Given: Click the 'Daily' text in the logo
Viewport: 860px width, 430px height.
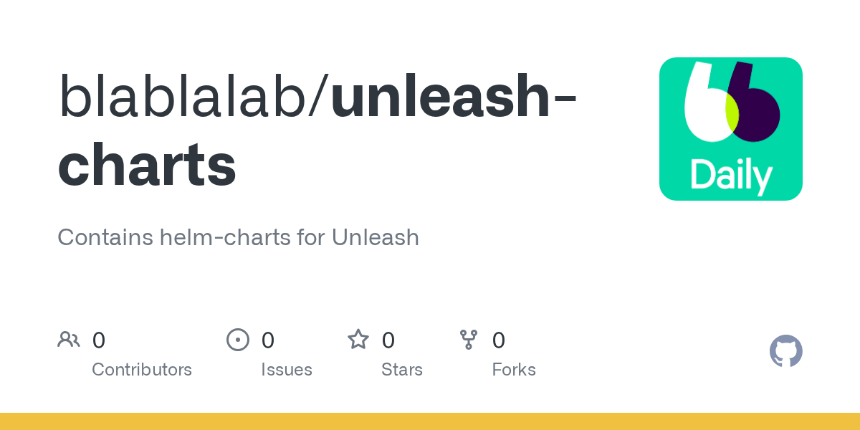Looking at the screenshot, I should coord(731,174).
